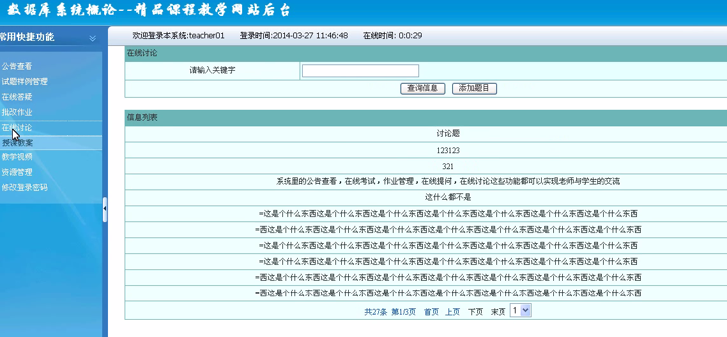Image resolution: width=727 pixels, height=337 pixels.
Task: Open 授课教案 menu item
Action: point(18,142)
